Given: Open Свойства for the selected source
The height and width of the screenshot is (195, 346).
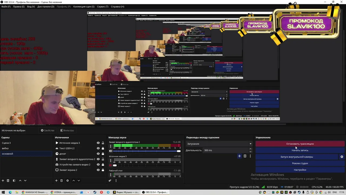Looking at the screenshot, I should pyautogui.click(x=48, y=131).
